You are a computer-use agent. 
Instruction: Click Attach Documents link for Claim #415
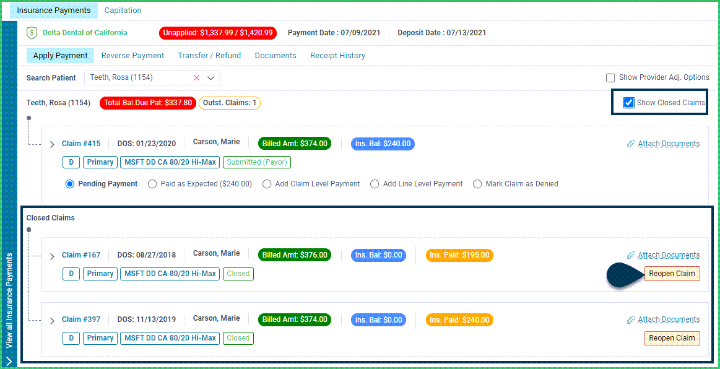pyautogui.click(x=669, y=144)
